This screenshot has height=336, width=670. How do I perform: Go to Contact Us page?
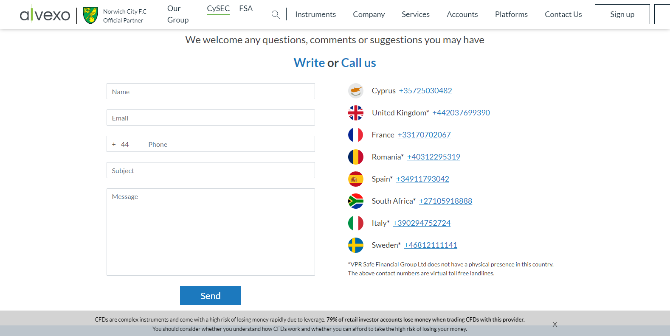563,14
